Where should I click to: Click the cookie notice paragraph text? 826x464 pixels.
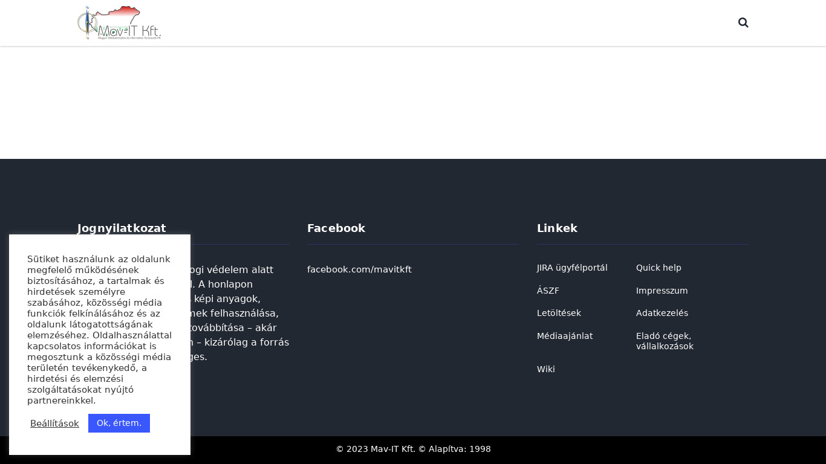tap(99, 330)
